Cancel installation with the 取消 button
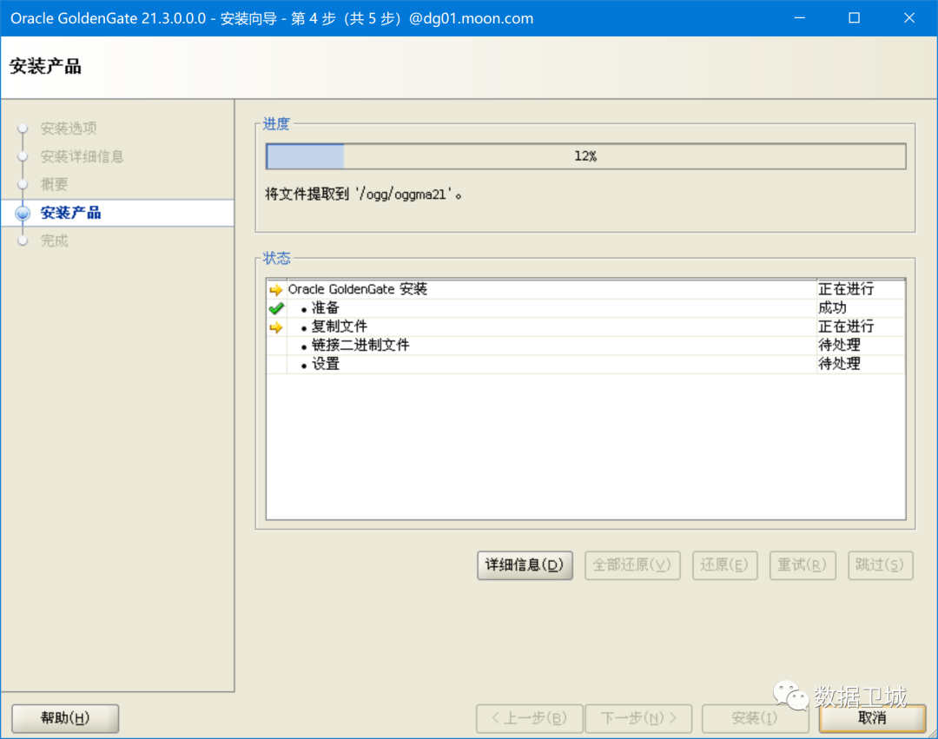This screenshot has height=739, width=938. point(872,718)
